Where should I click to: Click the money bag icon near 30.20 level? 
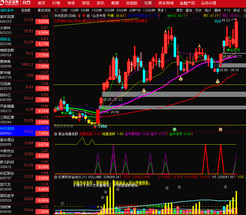click(144, 91)
